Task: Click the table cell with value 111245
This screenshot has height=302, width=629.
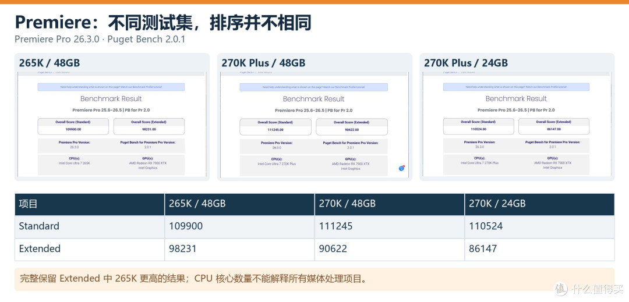Action: coord(390,227)
